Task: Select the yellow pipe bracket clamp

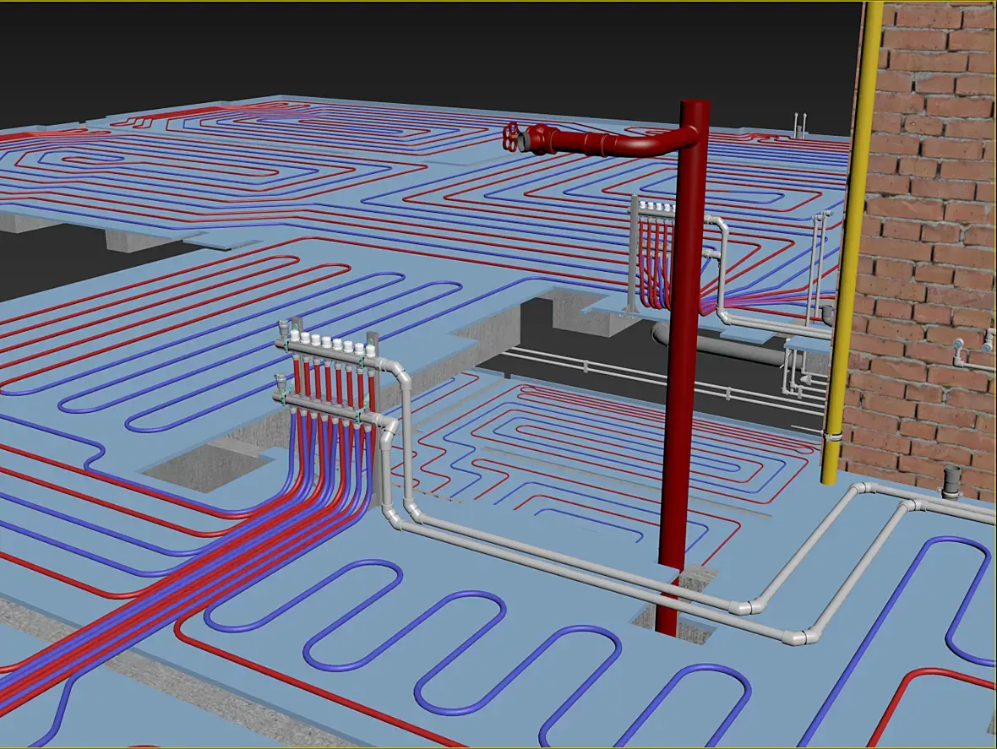Action: point(833,437)
